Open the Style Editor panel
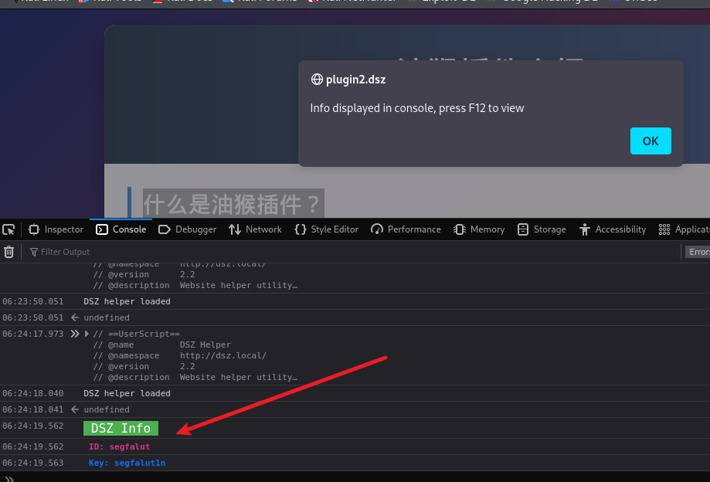 327,229
